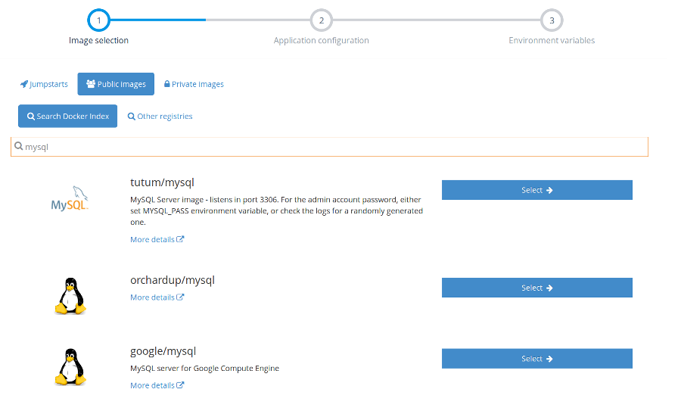
Task: Click the step 1 Image selection circle
Action: coord(98,20)
